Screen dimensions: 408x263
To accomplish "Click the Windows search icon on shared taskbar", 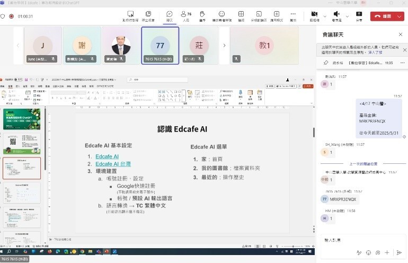I will click(x=9, y=251).
